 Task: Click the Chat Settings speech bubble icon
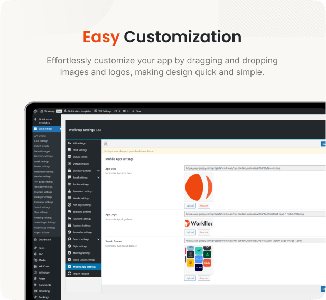point(69,150)
